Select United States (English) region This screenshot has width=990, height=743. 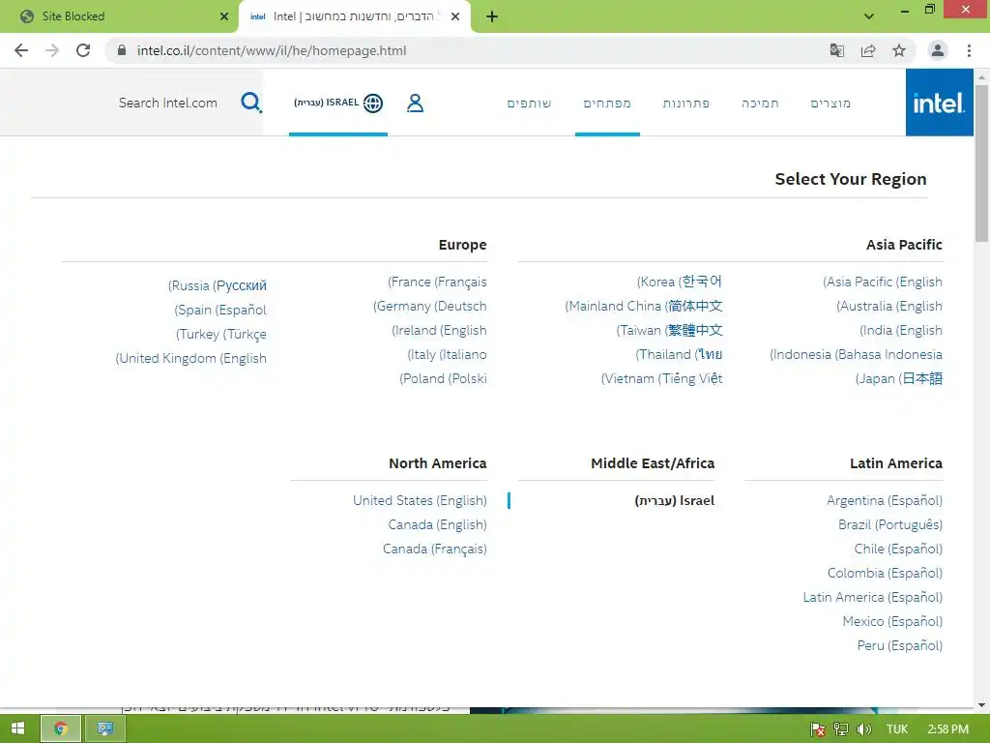[420, 500]
